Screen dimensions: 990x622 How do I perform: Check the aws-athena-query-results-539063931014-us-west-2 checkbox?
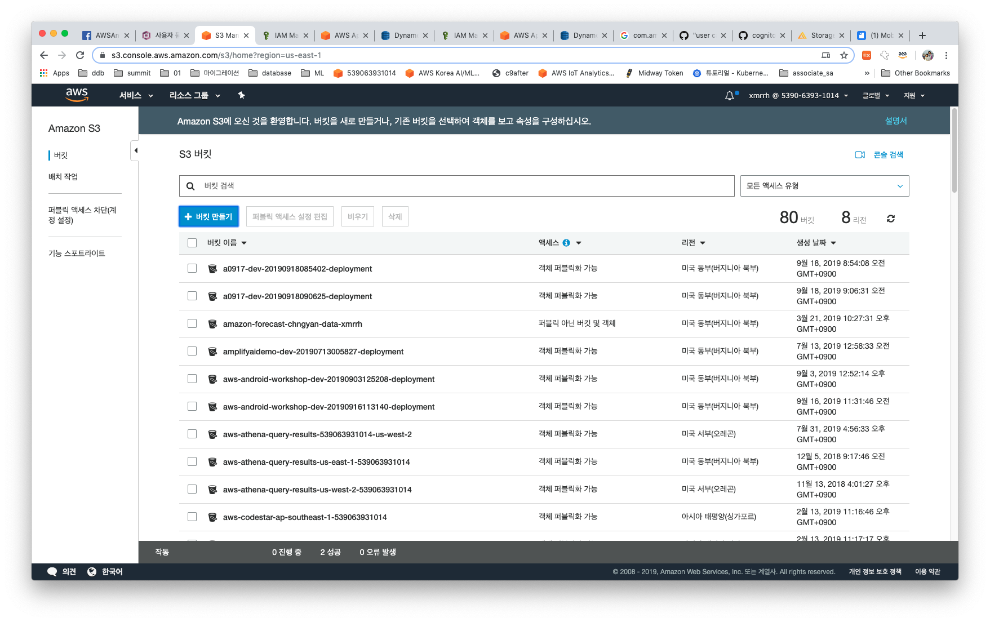[192, 434]
